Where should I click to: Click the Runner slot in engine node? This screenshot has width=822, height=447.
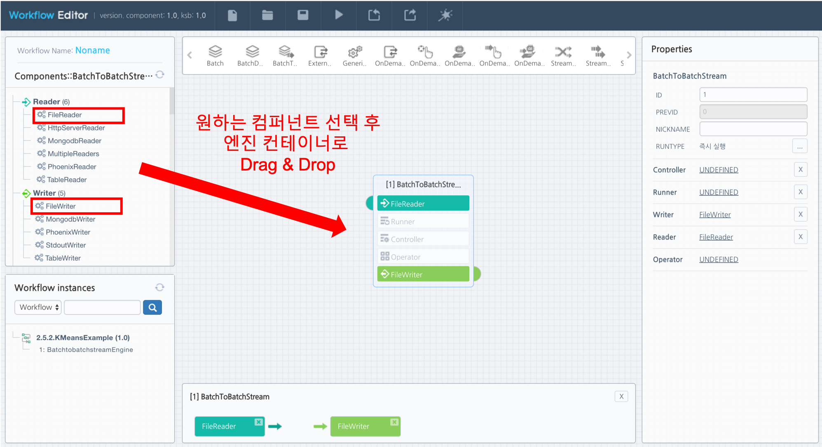tap(423, 222)
